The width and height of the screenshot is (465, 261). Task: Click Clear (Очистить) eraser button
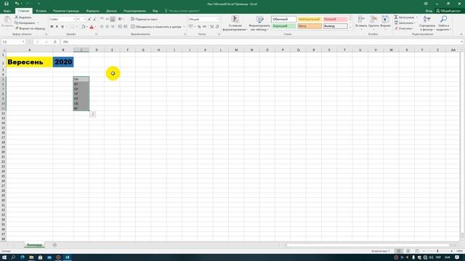click(404, 28)
